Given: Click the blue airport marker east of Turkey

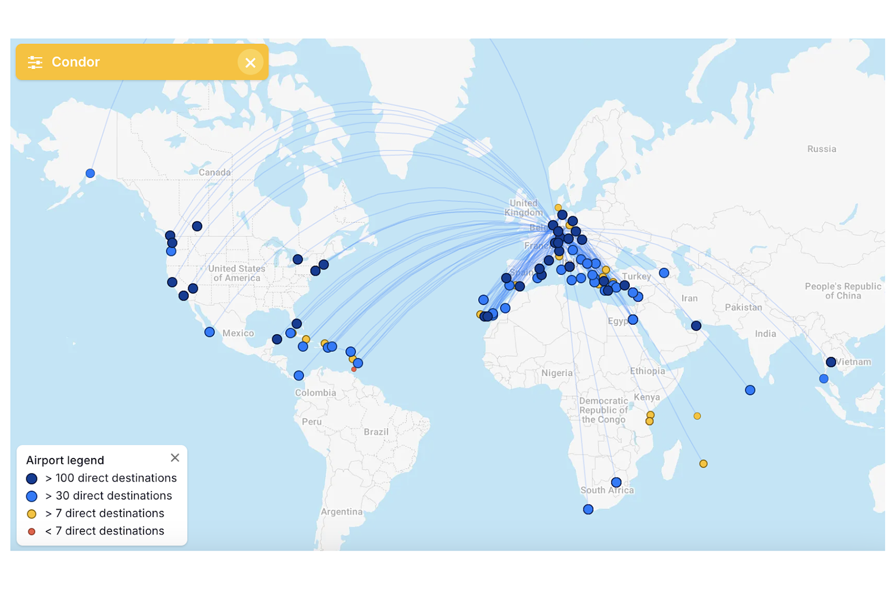Looking at the screenshot, I should coord(664,273).
